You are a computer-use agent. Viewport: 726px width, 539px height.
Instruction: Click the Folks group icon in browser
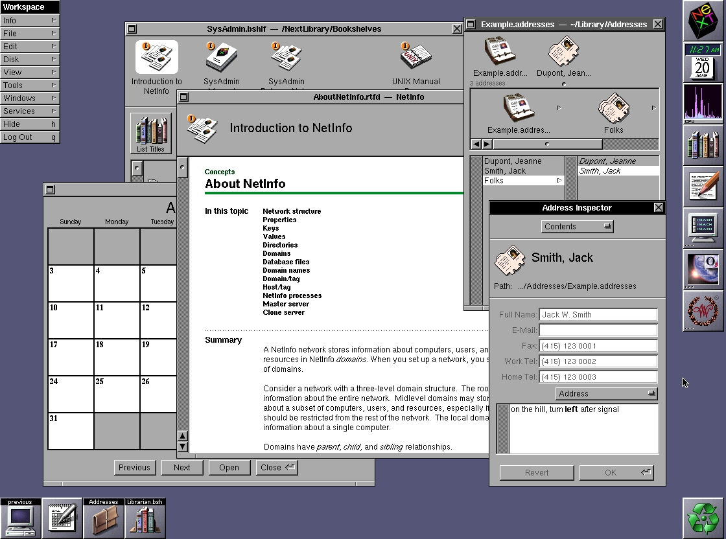(x=613, y=108)
